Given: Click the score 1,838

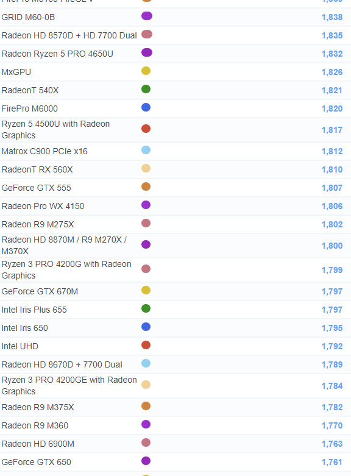Looking at the screenshot, I should coord(332,17).
